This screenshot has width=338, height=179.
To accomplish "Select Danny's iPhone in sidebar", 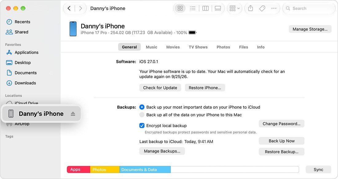I will 41,114.
